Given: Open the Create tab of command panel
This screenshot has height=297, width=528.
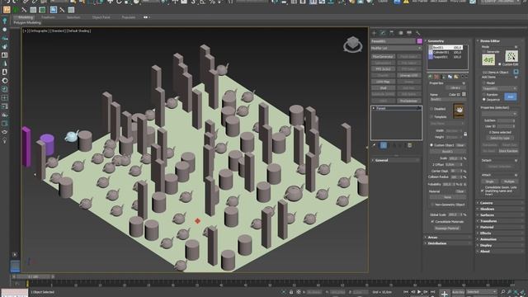Looking at the screenshot, I should tap(374, 33).
